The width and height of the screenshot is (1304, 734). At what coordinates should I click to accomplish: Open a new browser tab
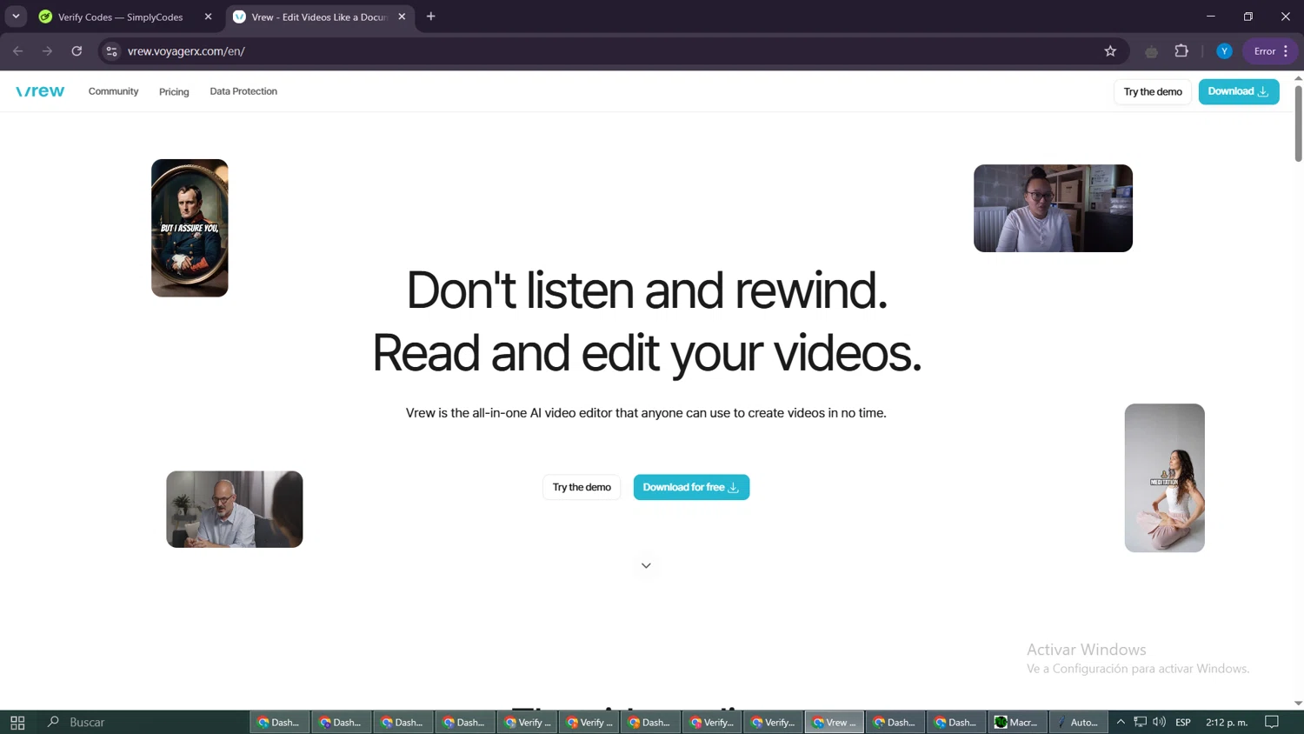tap(430, 17)
